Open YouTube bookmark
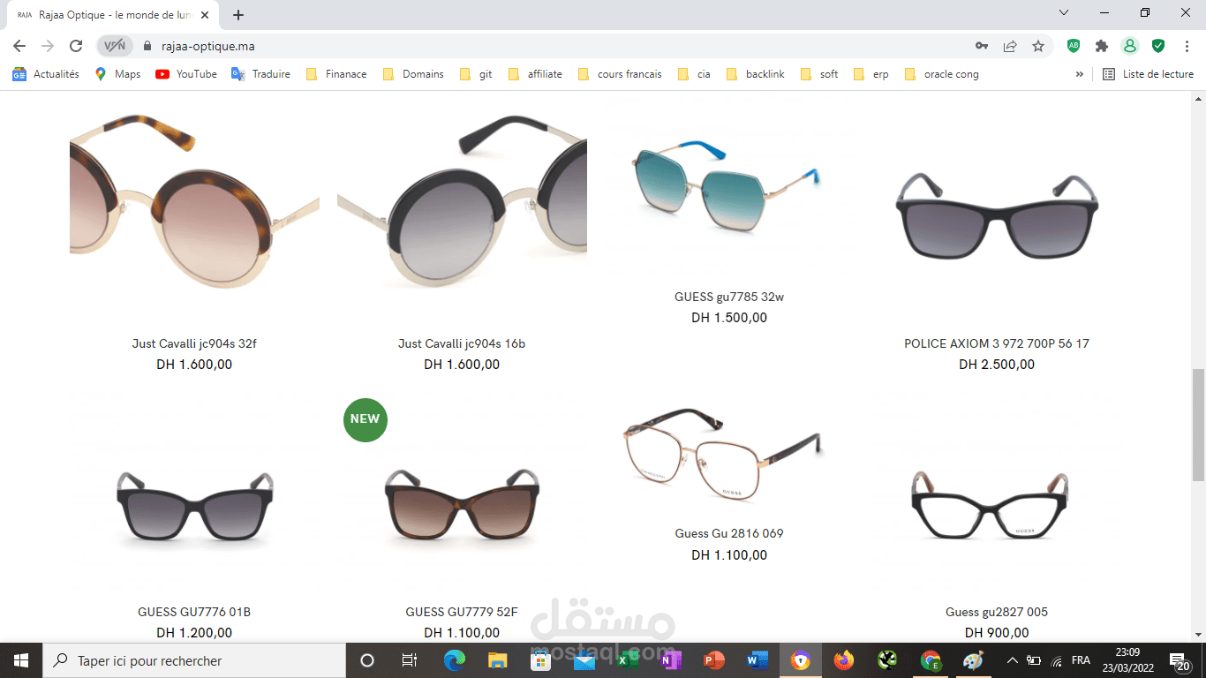Viewport: 1206px width, 678px height. (x=186, y=74)
